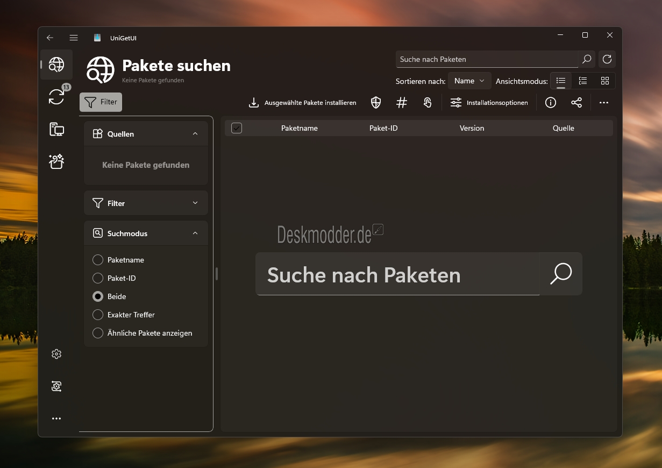Viewport: 662px width, 468px height.
Task: Select the Paketname search mode radio
Action: pos(98,260)
